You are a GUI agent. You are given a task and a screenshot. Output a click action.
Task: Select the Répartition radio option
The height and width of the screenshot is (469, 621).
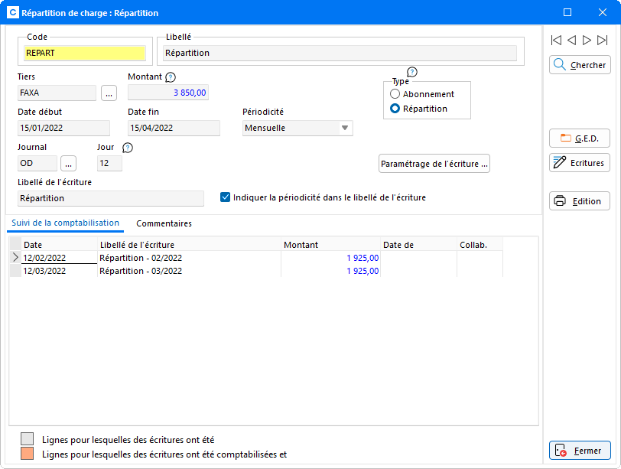(x=395, y=109)
